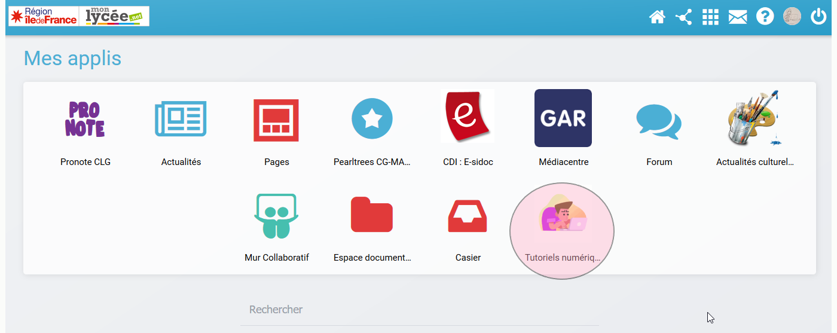Open the Pronote CLG app
Image resolution: width=837 pixels, height=333 pixels.
[x=85, y=119]
